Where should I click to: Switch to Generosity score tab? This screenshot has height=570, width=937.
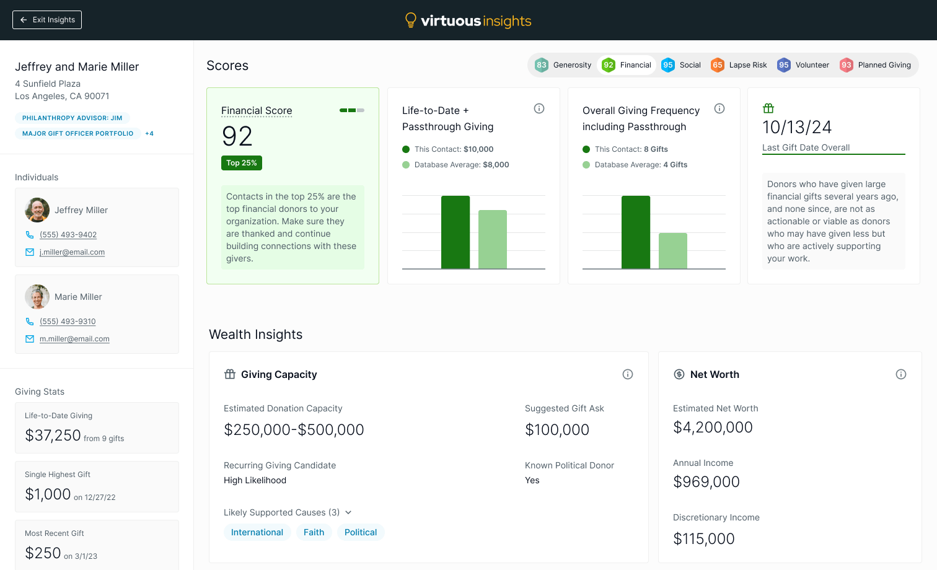[x=563, y=65]
